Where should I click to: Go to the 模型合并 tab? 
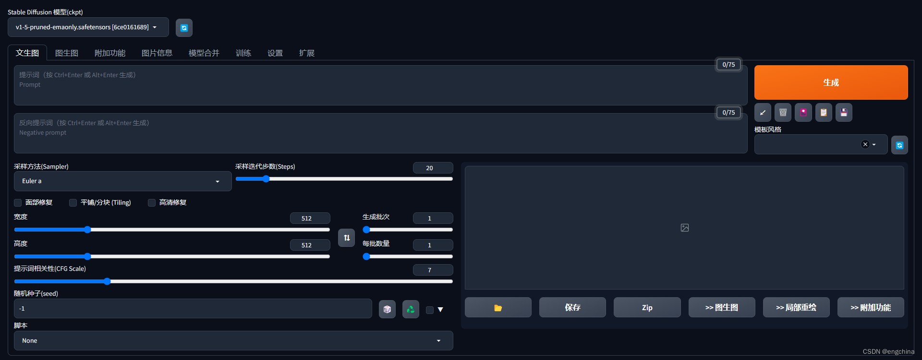point(204,53)
